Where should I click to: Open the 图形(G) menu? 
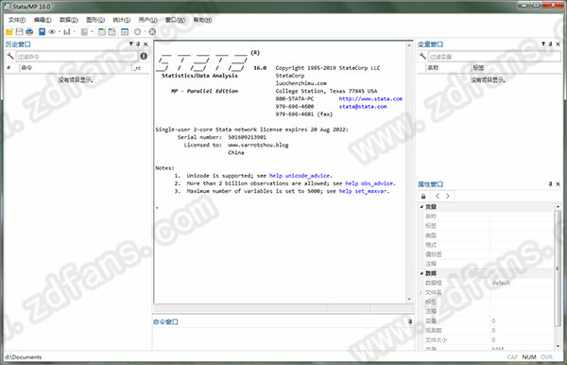pyautogui.click(x=95, y=20)
